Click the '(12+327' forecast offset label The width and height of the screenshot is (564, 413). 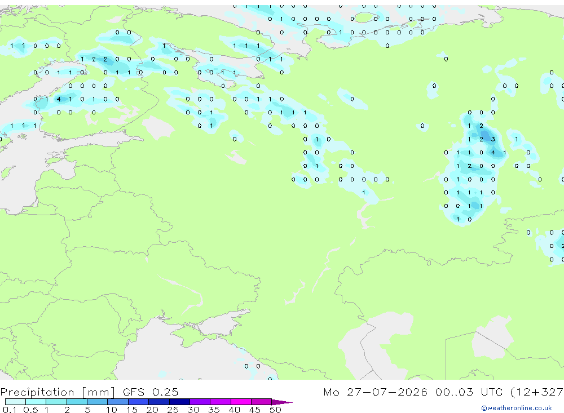click(x=537, y=392)
